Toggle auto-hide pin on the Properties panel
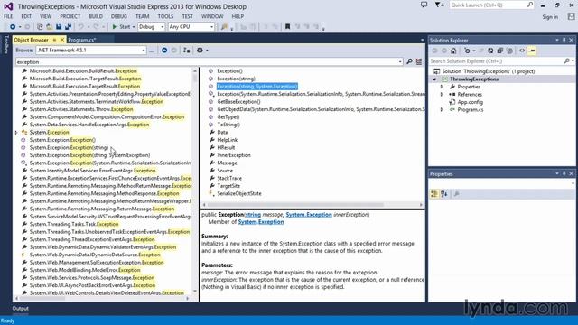 coord(564,174)
